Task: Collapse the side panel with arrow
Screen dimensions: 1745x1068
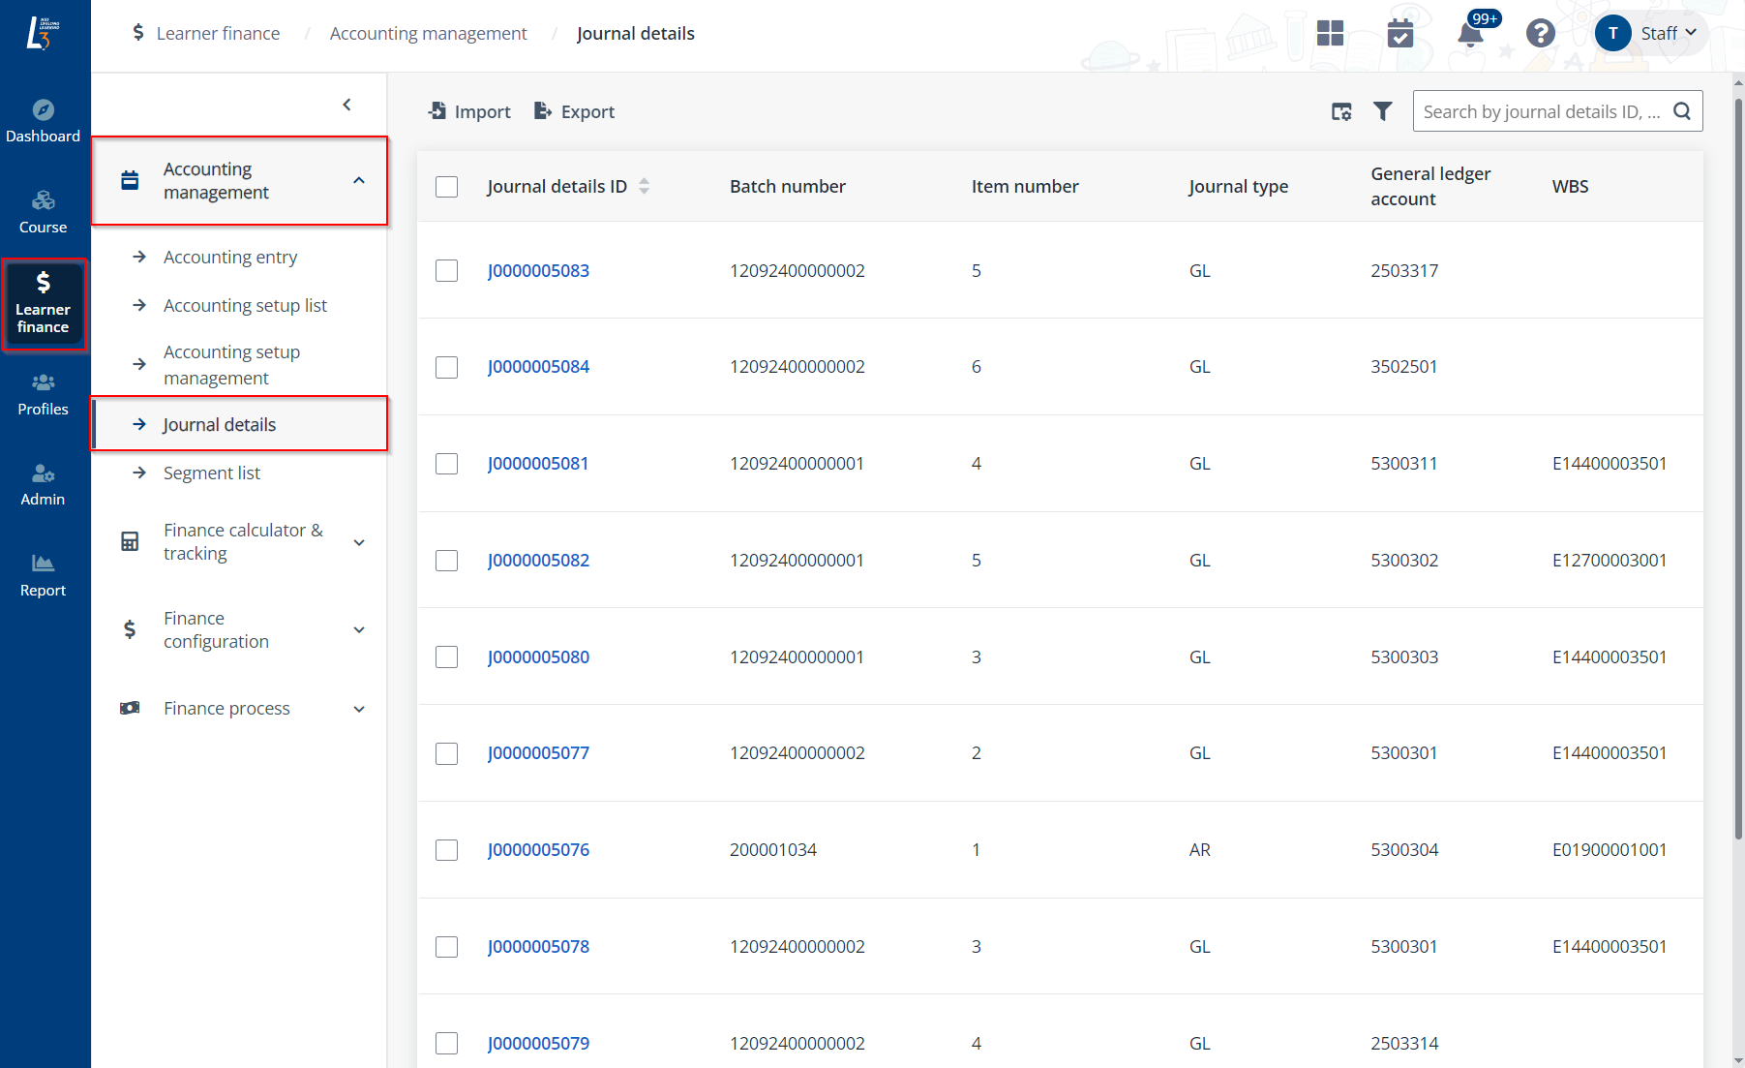Action: (x=347, y=105)
